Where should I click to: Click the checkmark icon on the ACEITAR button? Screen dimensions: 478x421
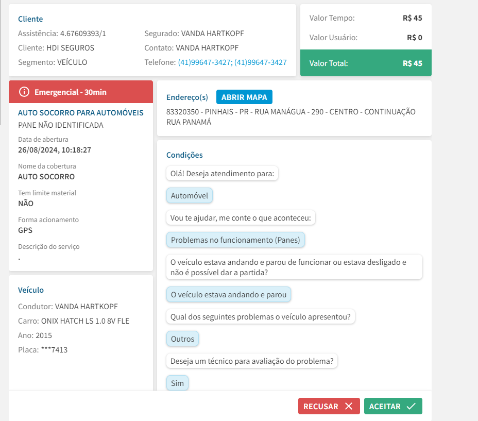411,406
